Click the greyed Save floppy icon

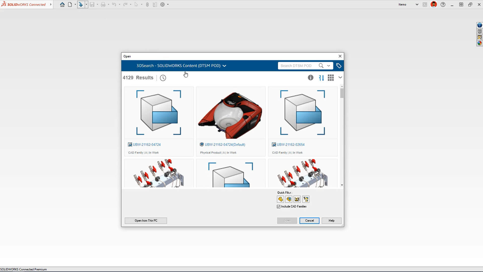(x=92, y=5)
